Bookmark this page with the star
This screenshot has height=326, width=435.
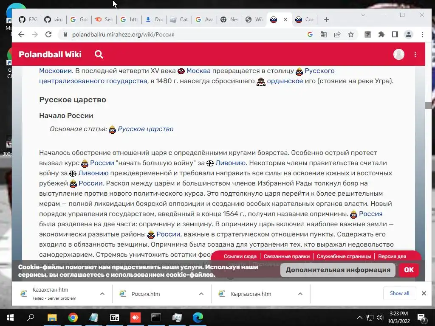click(x=351, y=34)
